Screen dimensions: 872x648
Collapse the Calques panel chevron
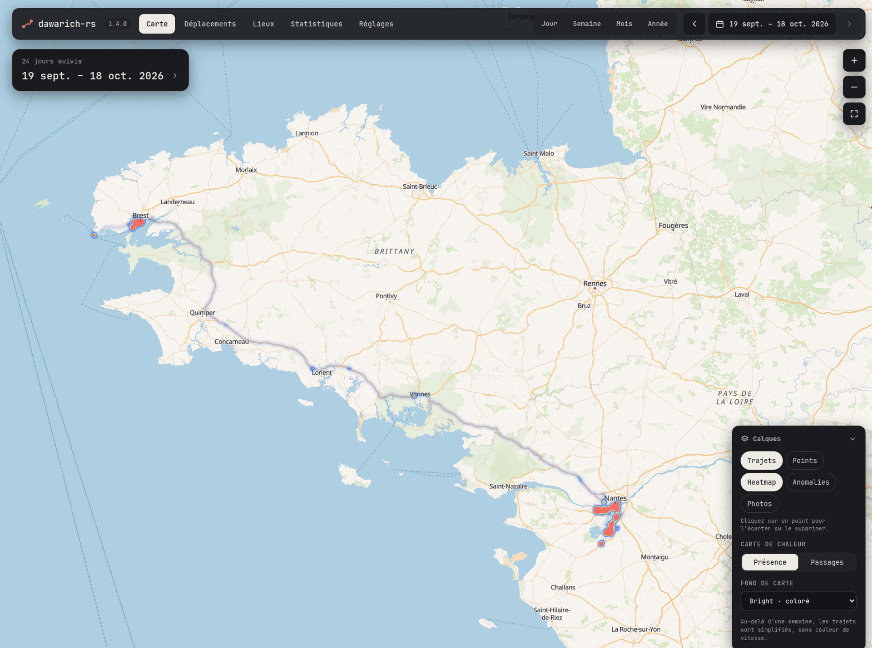[x=852, y=439]
